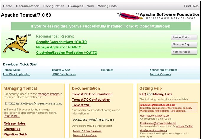
Task: Click the Apache Tomcat/7.0.50 heading
Action: click(26, 15)
